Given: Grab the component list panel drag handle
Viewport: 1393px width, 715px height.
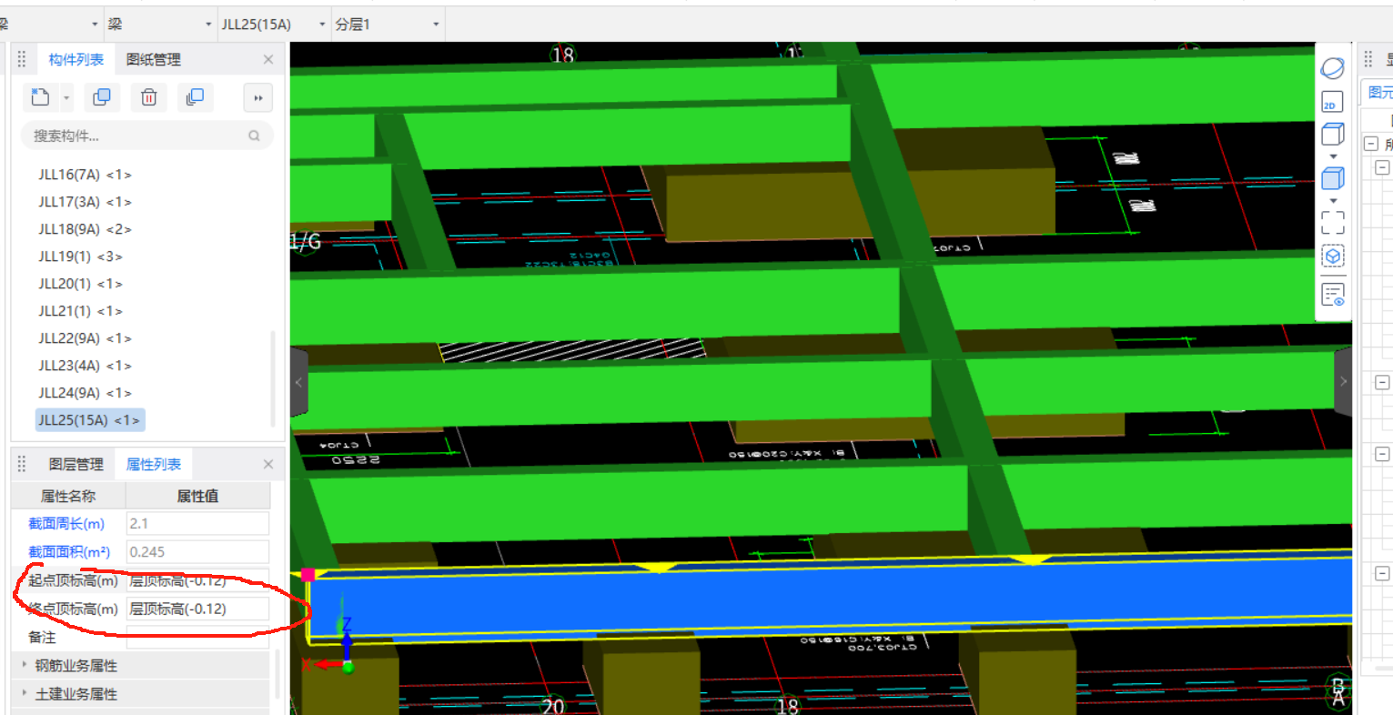Looking at the screenshot, I should coord(22,59).
